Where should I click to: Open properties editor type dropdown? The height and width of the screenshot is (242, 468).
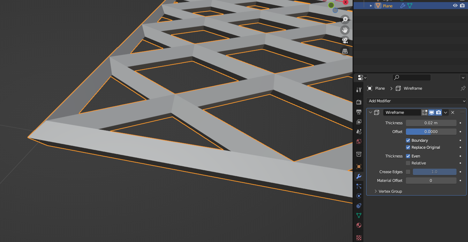[362, 78]
